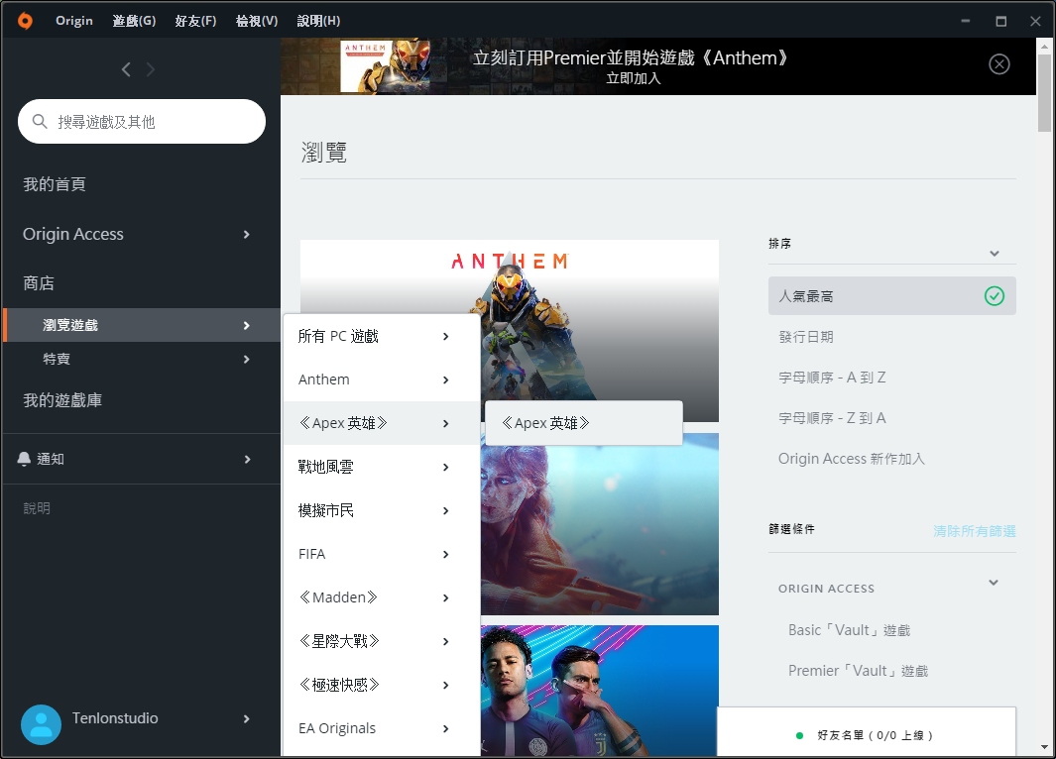The image size is (1056, 759).
Task: Click the vertical scrollbar thumb
Action: click(1044, 93)
